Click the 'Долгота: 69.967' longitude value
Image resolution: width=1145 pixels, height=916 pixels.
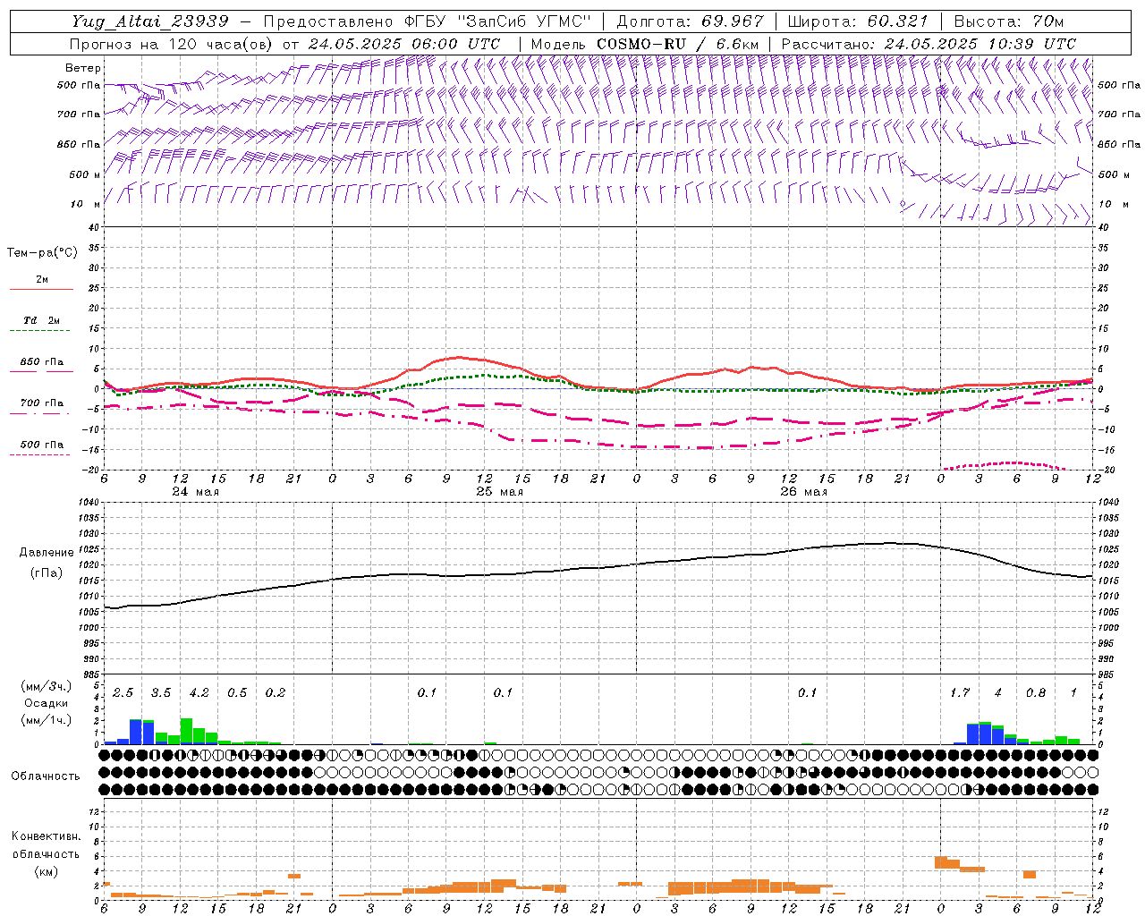coord(691,21)
